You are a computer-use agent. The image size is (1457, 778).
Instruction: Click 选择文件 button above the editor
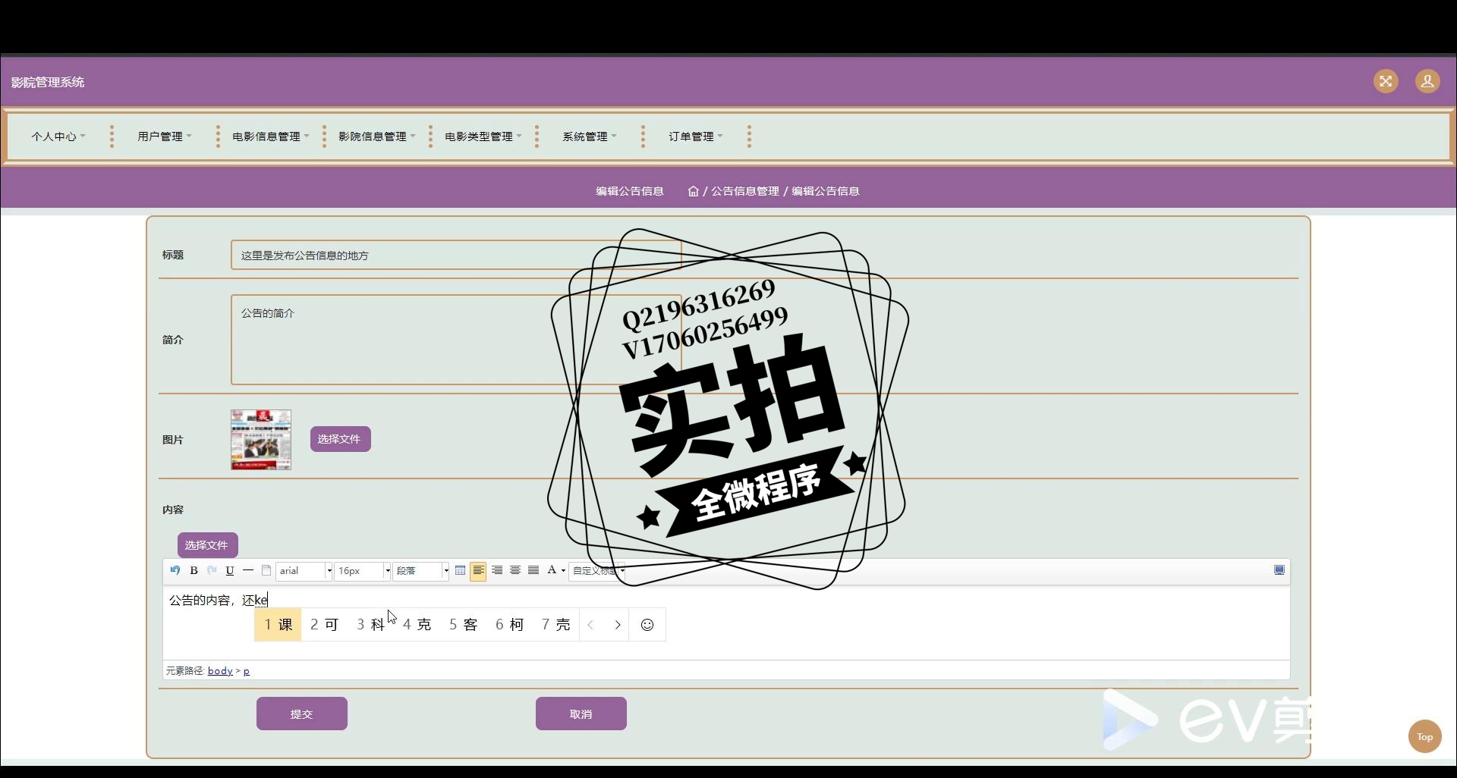[207, 545]
